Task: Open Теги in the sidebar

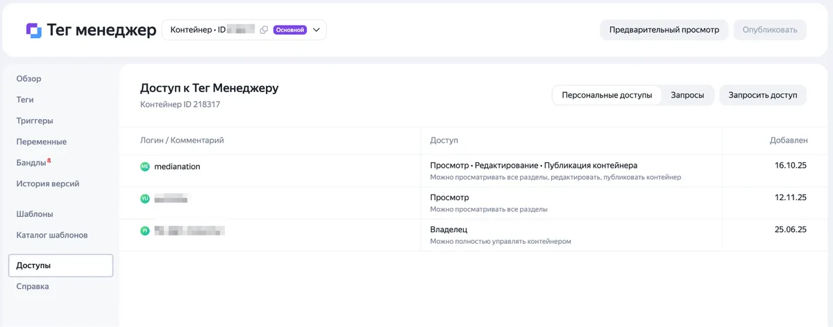Action: (25, 100)
